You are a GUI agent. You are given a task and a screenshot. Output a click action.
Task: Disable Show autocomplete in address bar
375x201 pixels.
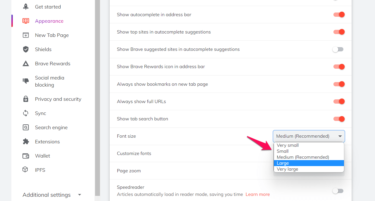339,14
